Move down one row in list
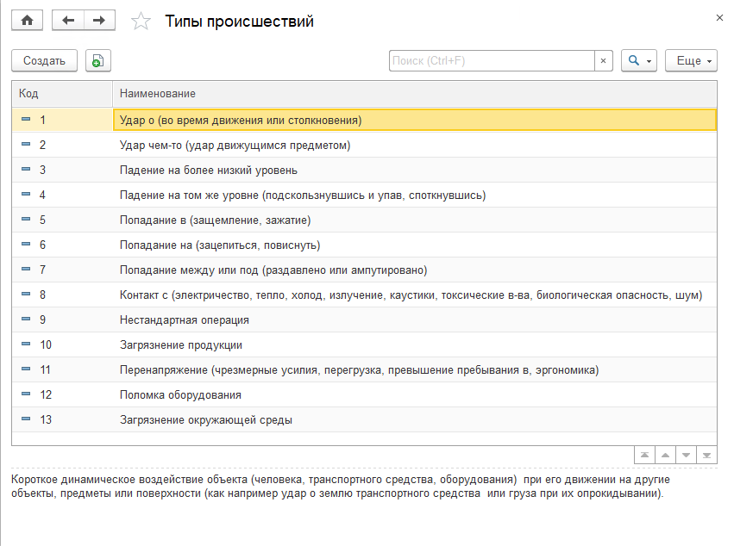This screenshot has height=546, width=734. click(686, 455)
